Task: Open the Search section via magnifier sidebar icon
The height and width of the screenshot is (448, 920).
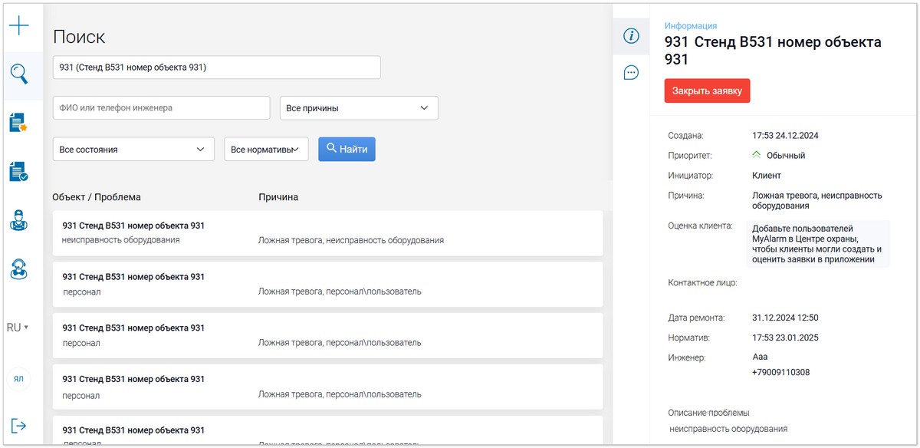Action: (19, 74)
